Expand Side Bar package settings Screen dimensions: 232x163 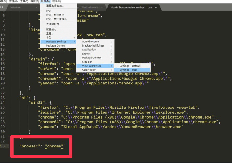pyautogui.click(x=95, y=62)
